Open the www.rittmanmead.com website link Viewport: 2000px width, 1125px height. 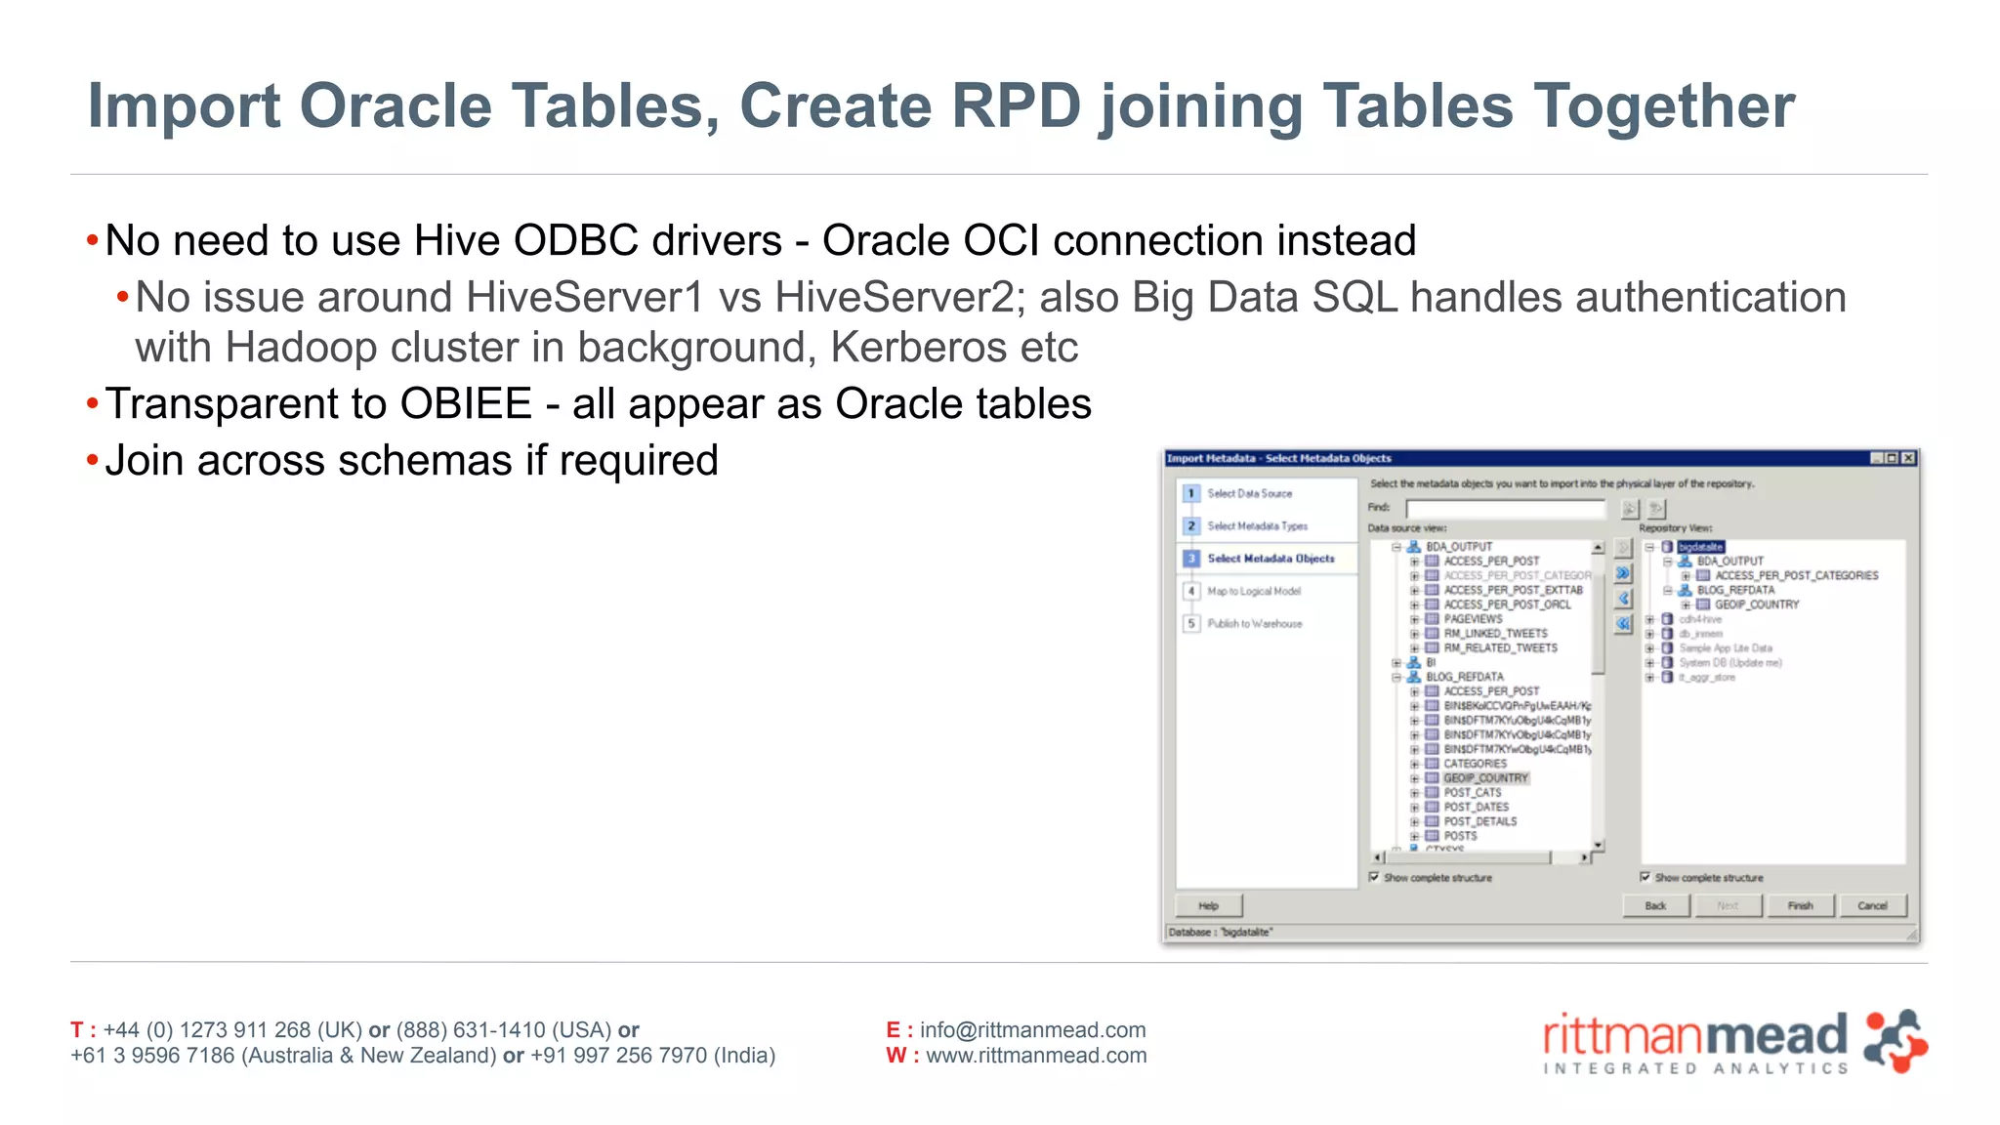1036,1055
